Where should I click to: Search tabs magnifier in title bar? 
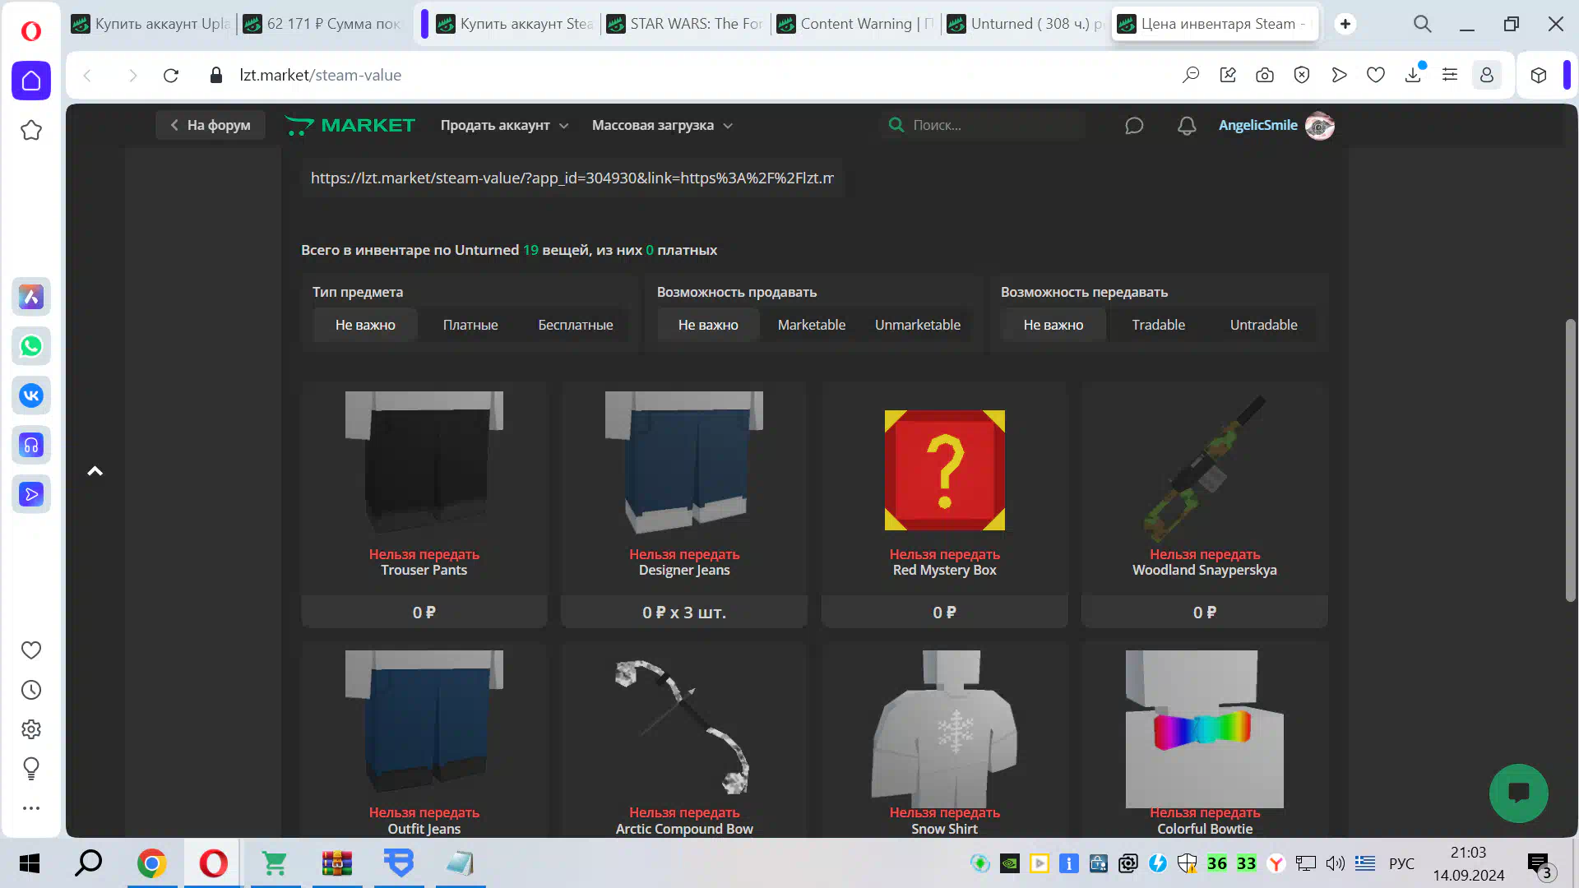(x=1423, y=24)
